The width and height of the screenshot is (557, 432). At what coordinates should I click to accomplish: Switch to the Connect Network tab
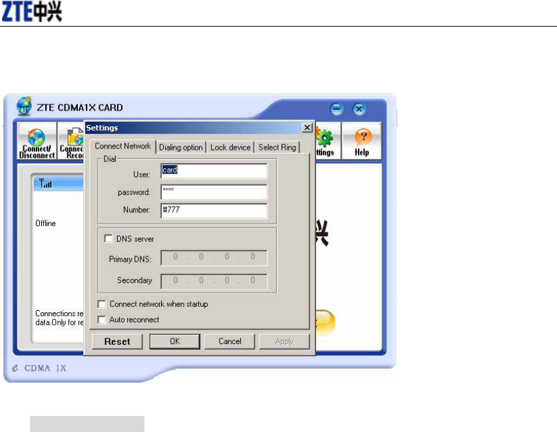click(122, 146)
